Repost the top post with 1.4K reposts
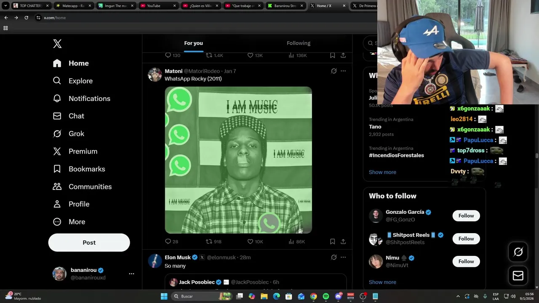This screenshot has height=303, width=539. tap(209, 55)
